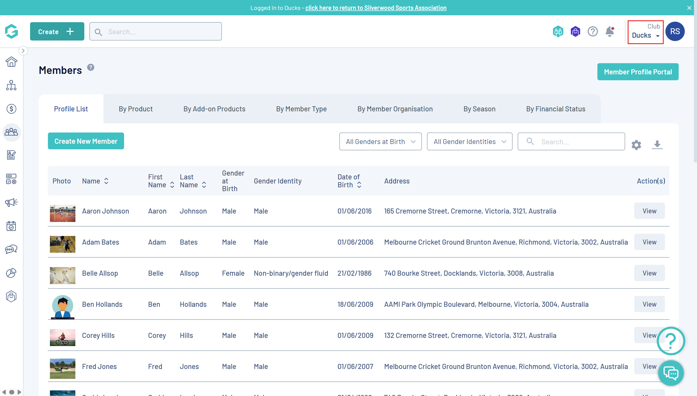Open the Club Ducks organisation switcher

click(x=645, y=32)
